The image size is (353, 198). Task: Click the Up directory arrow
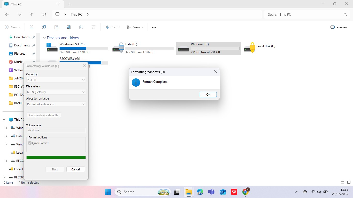32,14
